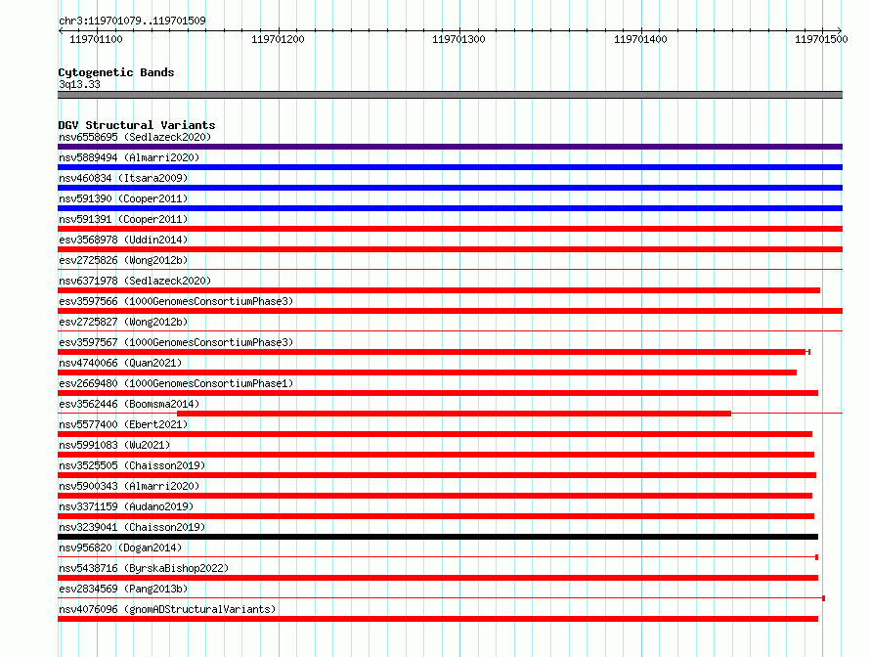870x657 pixels.
Task: Click the nsv5889494 (Almarri2020) label
Action: (129, 157)
